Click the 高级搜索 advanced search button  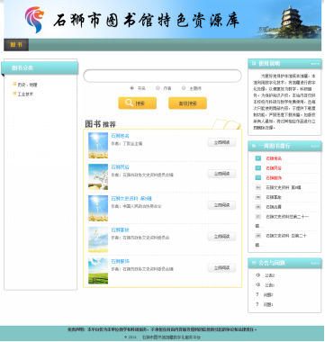(x=187, y=103)
